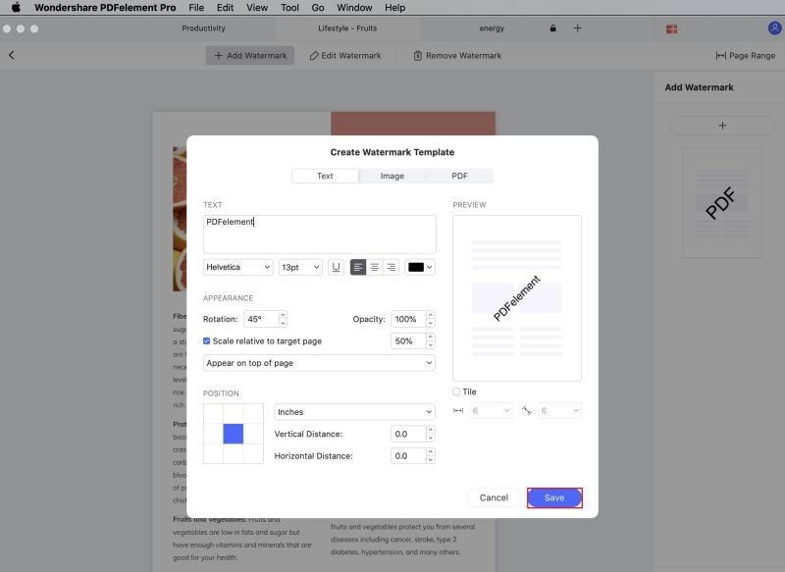Click the 50% scale value field

(408, 340)
